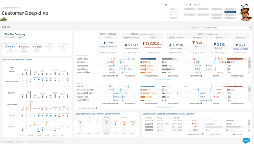Click the green grass decoration under title

point(4,19)
